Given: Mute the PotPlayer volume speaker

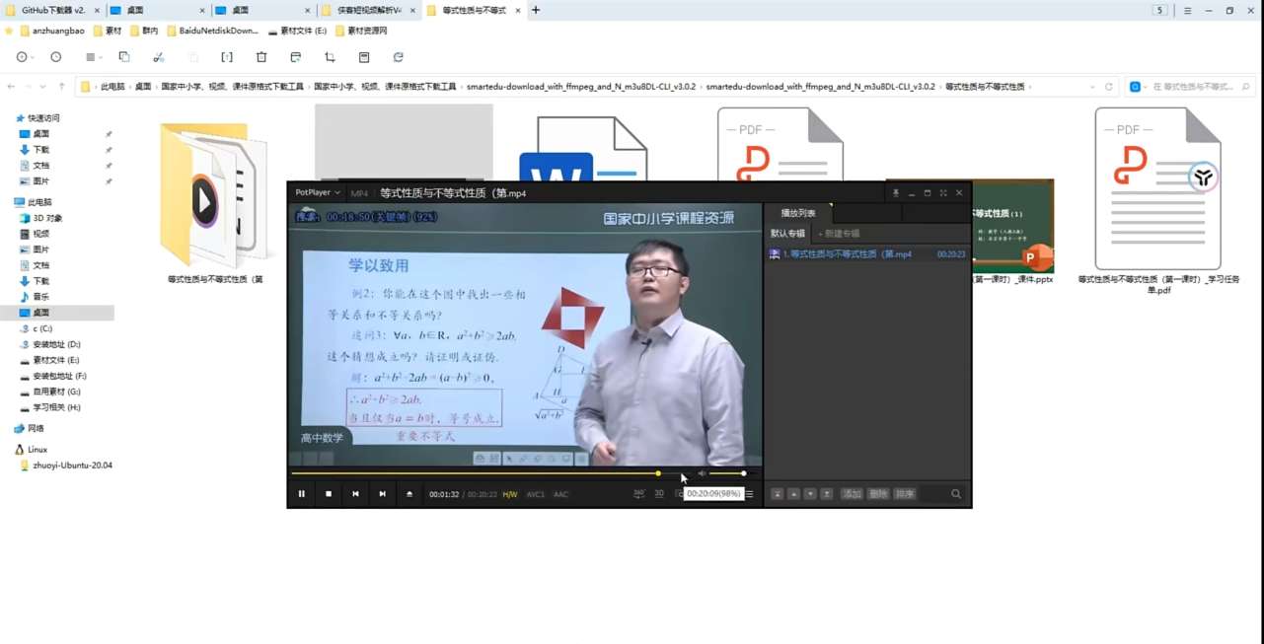Looking at the screenshot, I should point(702,474).
